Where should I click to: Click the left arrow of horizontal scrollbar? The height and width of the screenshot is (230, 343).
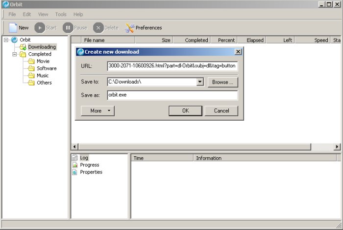[x=75, y=146]
